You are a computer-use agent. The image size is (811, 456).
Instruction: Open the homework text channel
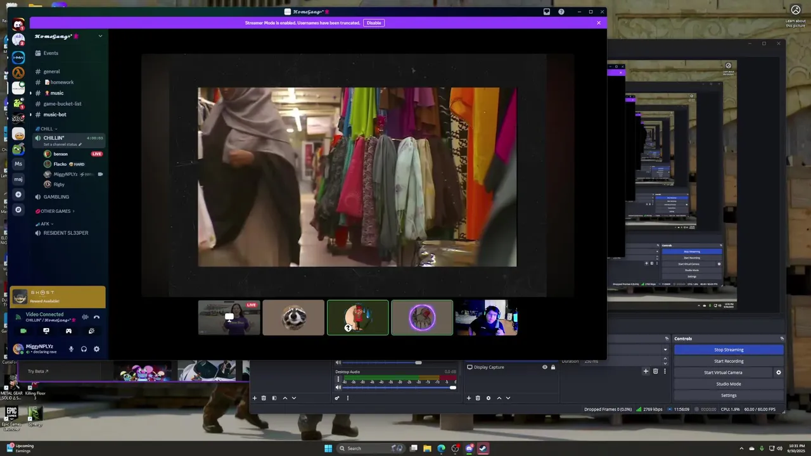coord(68,82)
